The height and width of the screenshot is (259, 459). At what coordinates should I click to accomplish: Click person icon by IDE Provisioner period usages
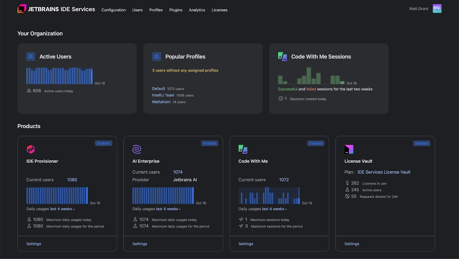(29, 226)
